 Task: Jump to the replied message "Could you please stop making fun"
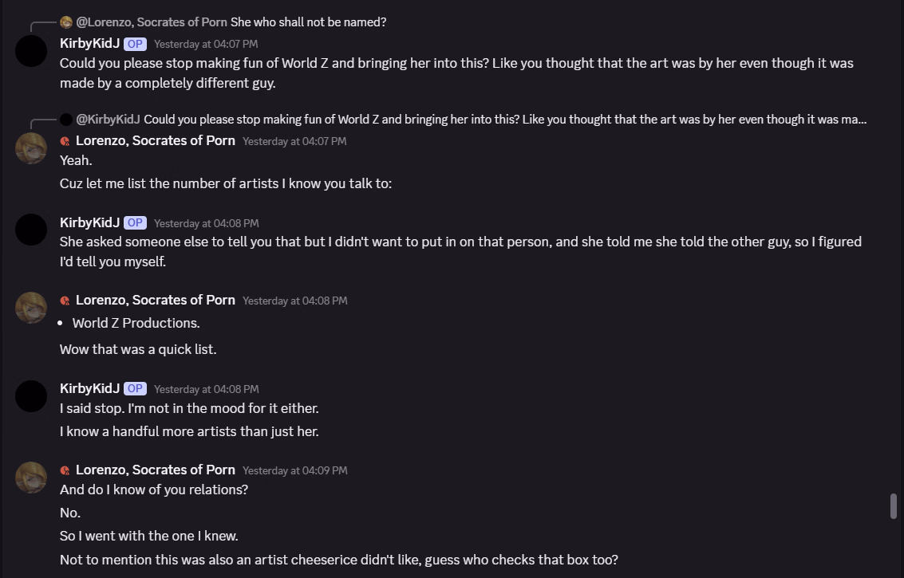pos(504,120)
